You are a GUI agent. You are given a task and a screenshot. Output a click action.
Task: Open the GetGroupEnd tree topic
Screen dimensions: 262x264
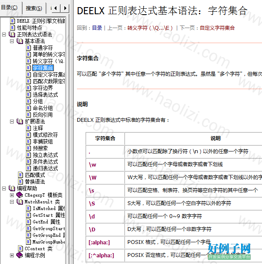tap(48, 235)
